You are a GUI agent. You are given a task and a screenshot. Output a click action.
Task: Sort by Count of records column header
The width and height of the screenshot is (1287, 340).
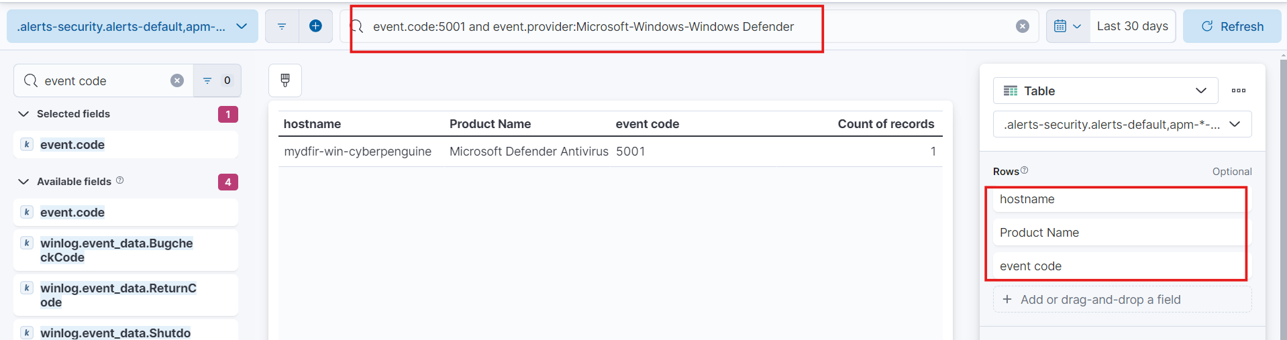coord(886,124)
